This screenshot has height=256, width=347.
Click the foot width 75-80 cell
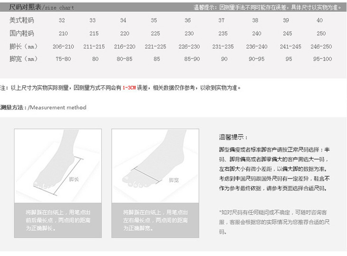pyautogui.click(x=62, y=59)
